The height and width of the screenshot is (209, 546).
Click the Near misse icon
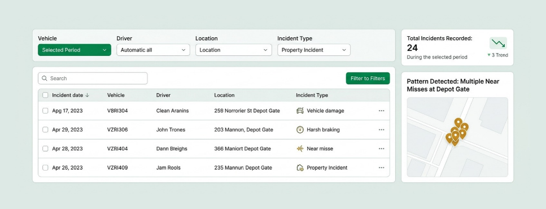[x=300, y=149]
